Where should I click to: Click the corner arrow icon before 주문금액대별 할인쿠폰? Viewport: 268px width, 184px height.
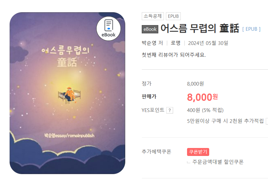click(188, 162)
